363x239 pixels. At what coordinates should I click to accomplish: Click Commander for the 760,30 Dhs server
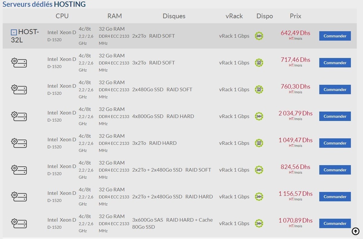335,90
